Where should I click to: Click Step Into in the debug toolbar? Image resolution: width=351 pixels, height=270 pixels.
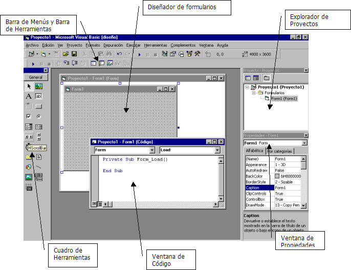coord(67,64)
